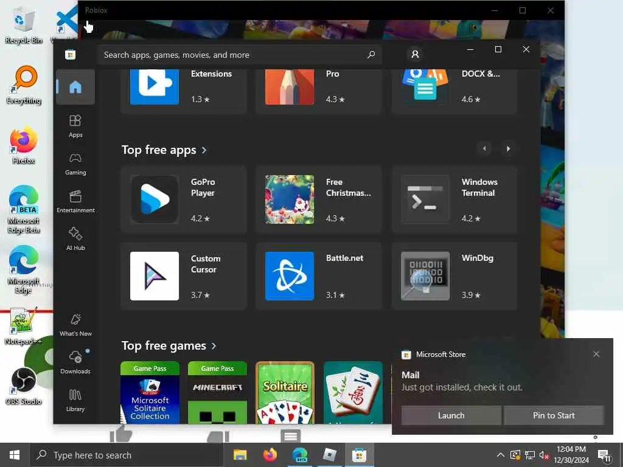
Task: Open the Windows Start menu
Action: point(15,455)
